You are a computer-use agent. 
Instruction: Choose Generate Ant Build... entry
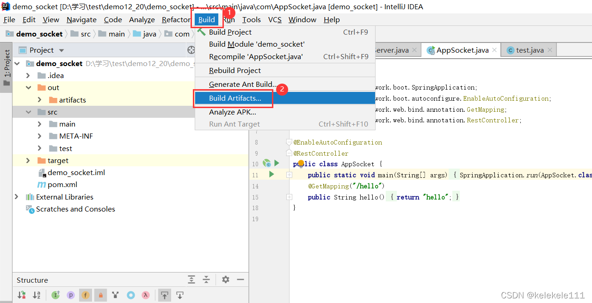click(285, 84)
